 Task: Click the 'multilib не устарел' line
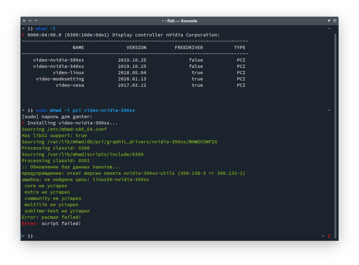point(52,205)
